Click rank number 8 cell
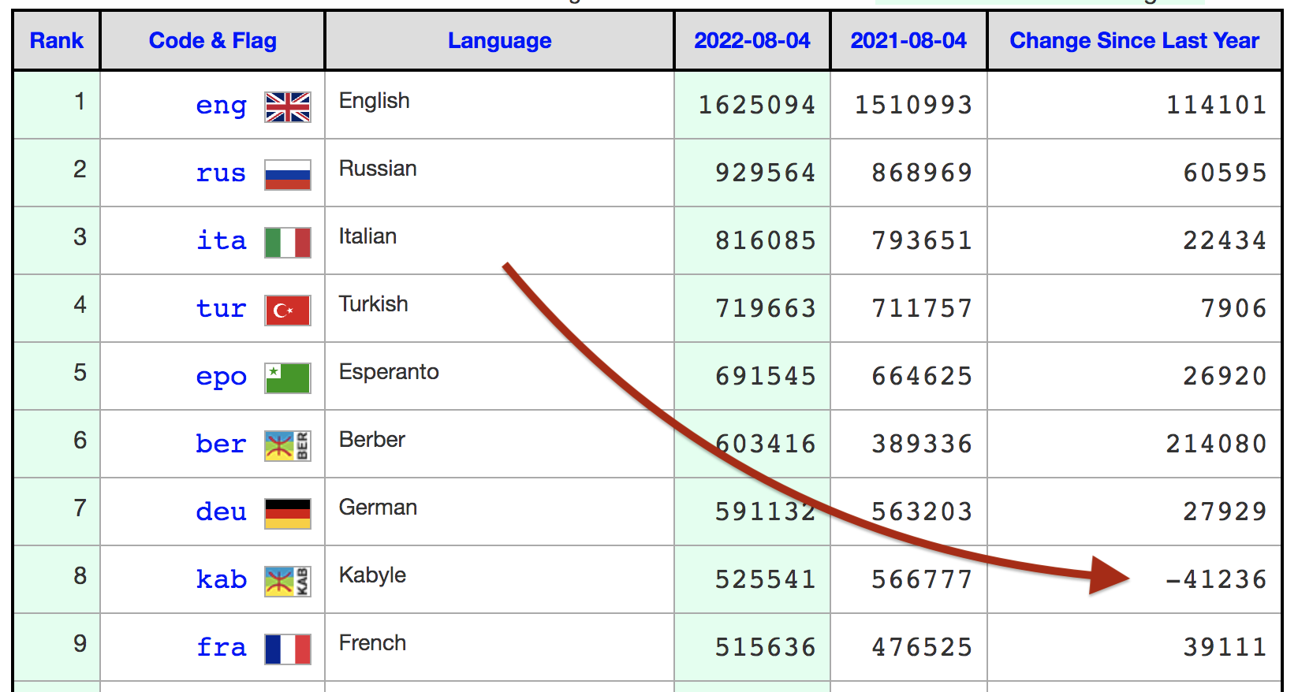The width and height of the screenshot is (1298, 692). point(57,579)
